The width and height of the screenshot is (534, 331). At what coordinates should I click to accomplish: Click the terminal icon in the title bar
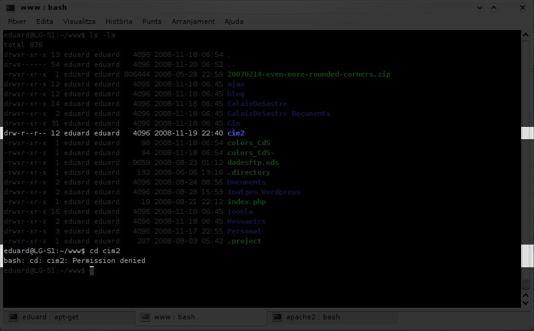[x=10, y=7]
